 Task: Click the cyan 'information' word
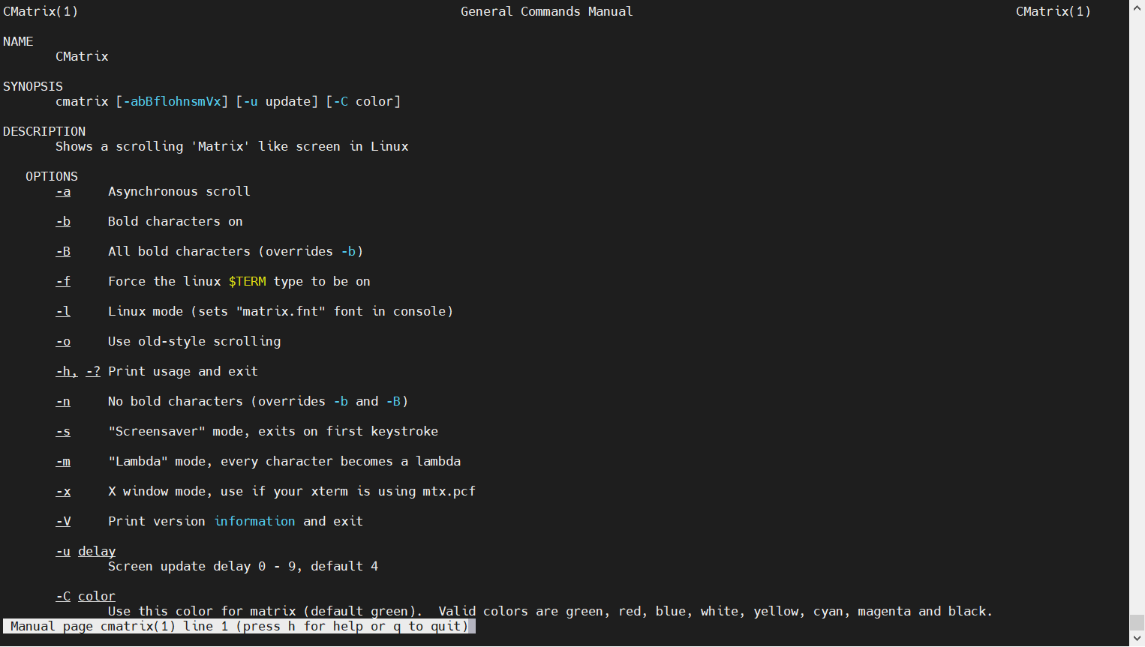254,521
